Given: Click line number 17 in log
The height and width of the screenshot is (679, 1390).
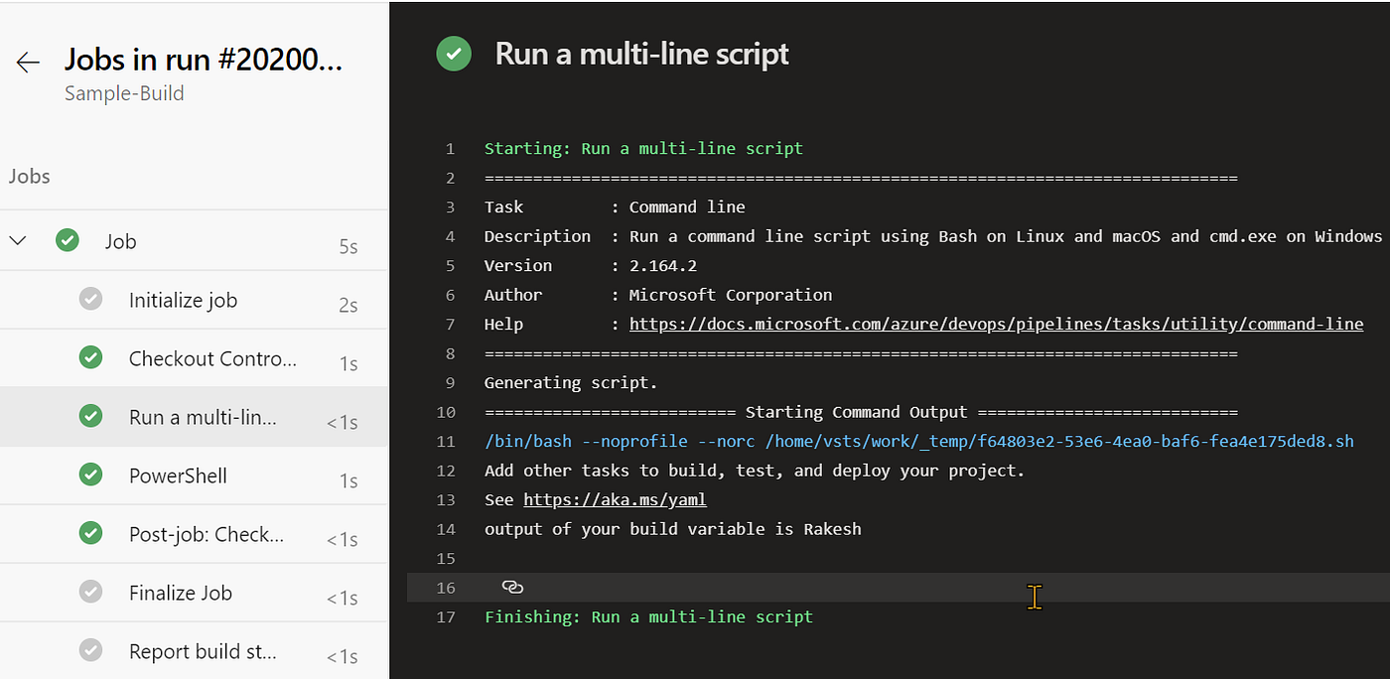Looking at the screenshot, I should pos(446,617).
